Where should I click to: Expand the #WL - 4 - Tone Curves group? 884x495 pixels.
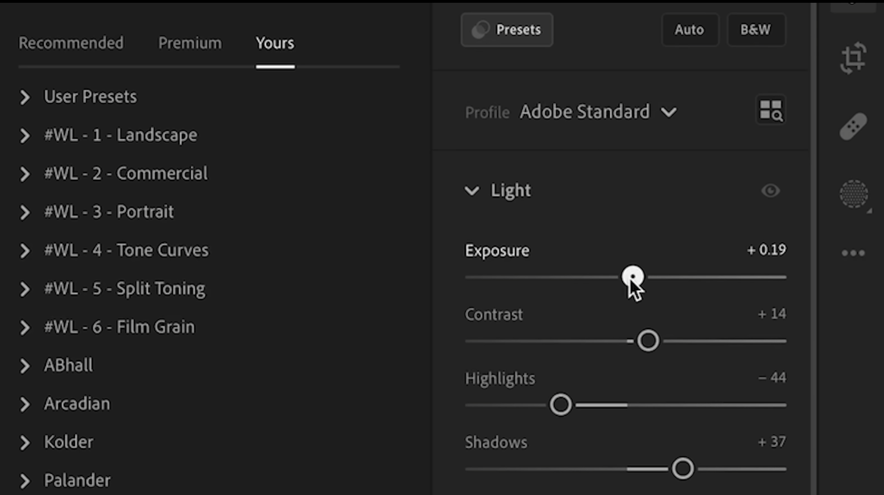point(25,251)
